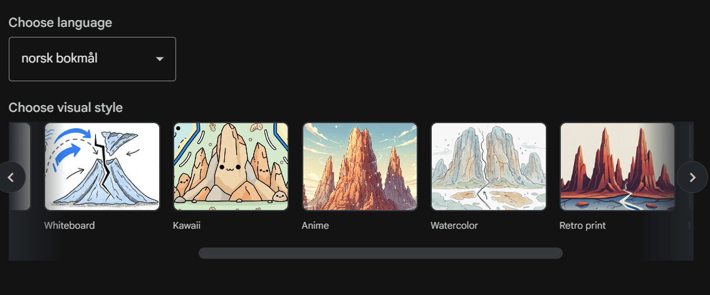This screenshot has width=710, height=295.
Task: Select the partially hidden style card at left edge
Action: [x=19, y=167]
